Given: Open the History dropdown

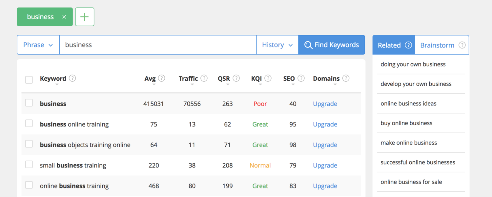Looking at the screenshot, I should pos(277,45).
